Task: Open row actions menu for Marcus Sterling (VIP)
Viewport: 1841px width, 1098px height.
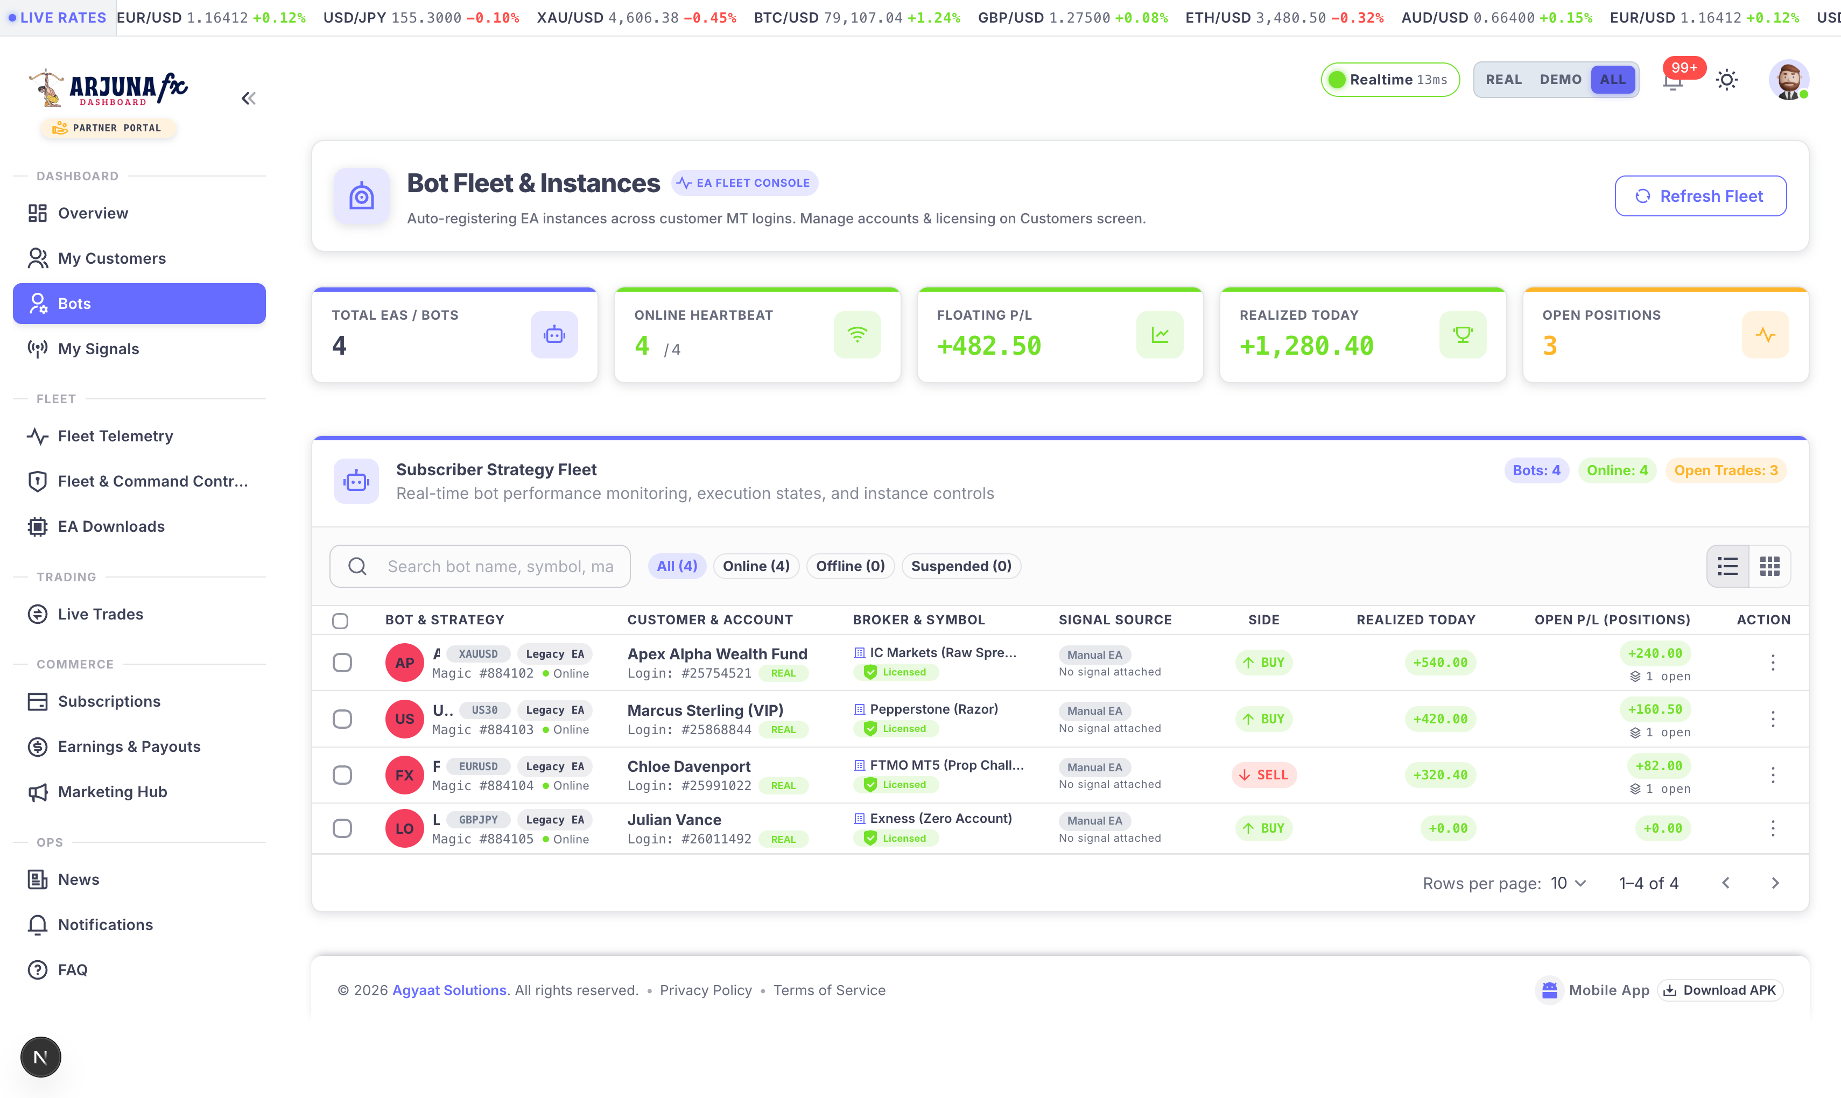Action: pos(1773,719)
